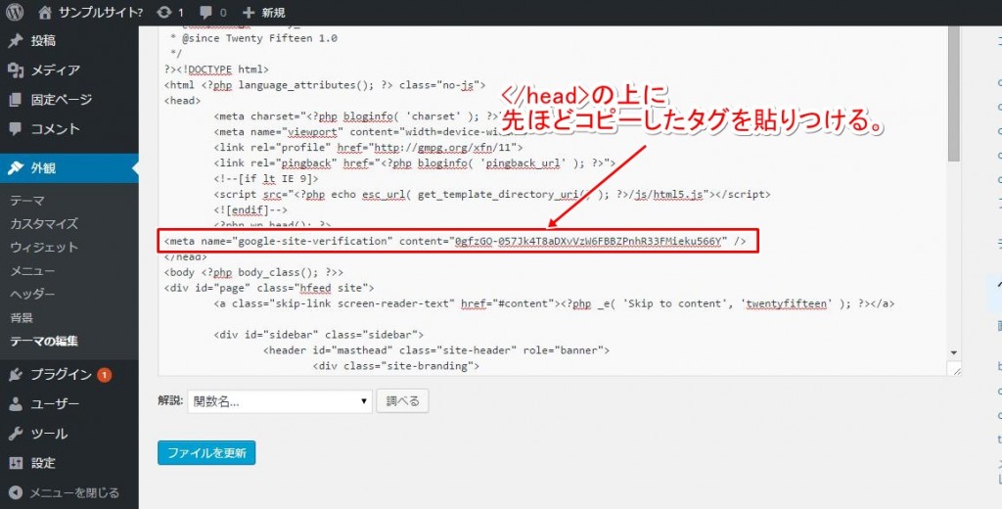Click the pages icon beside 固定ページ
1002x509 pixels.
tap(16, 100)
